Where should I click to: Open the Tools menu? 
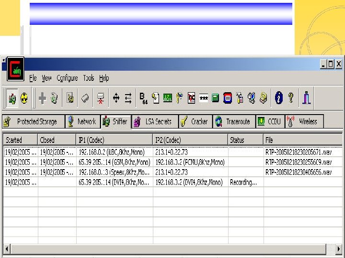(x=89, y=78)
